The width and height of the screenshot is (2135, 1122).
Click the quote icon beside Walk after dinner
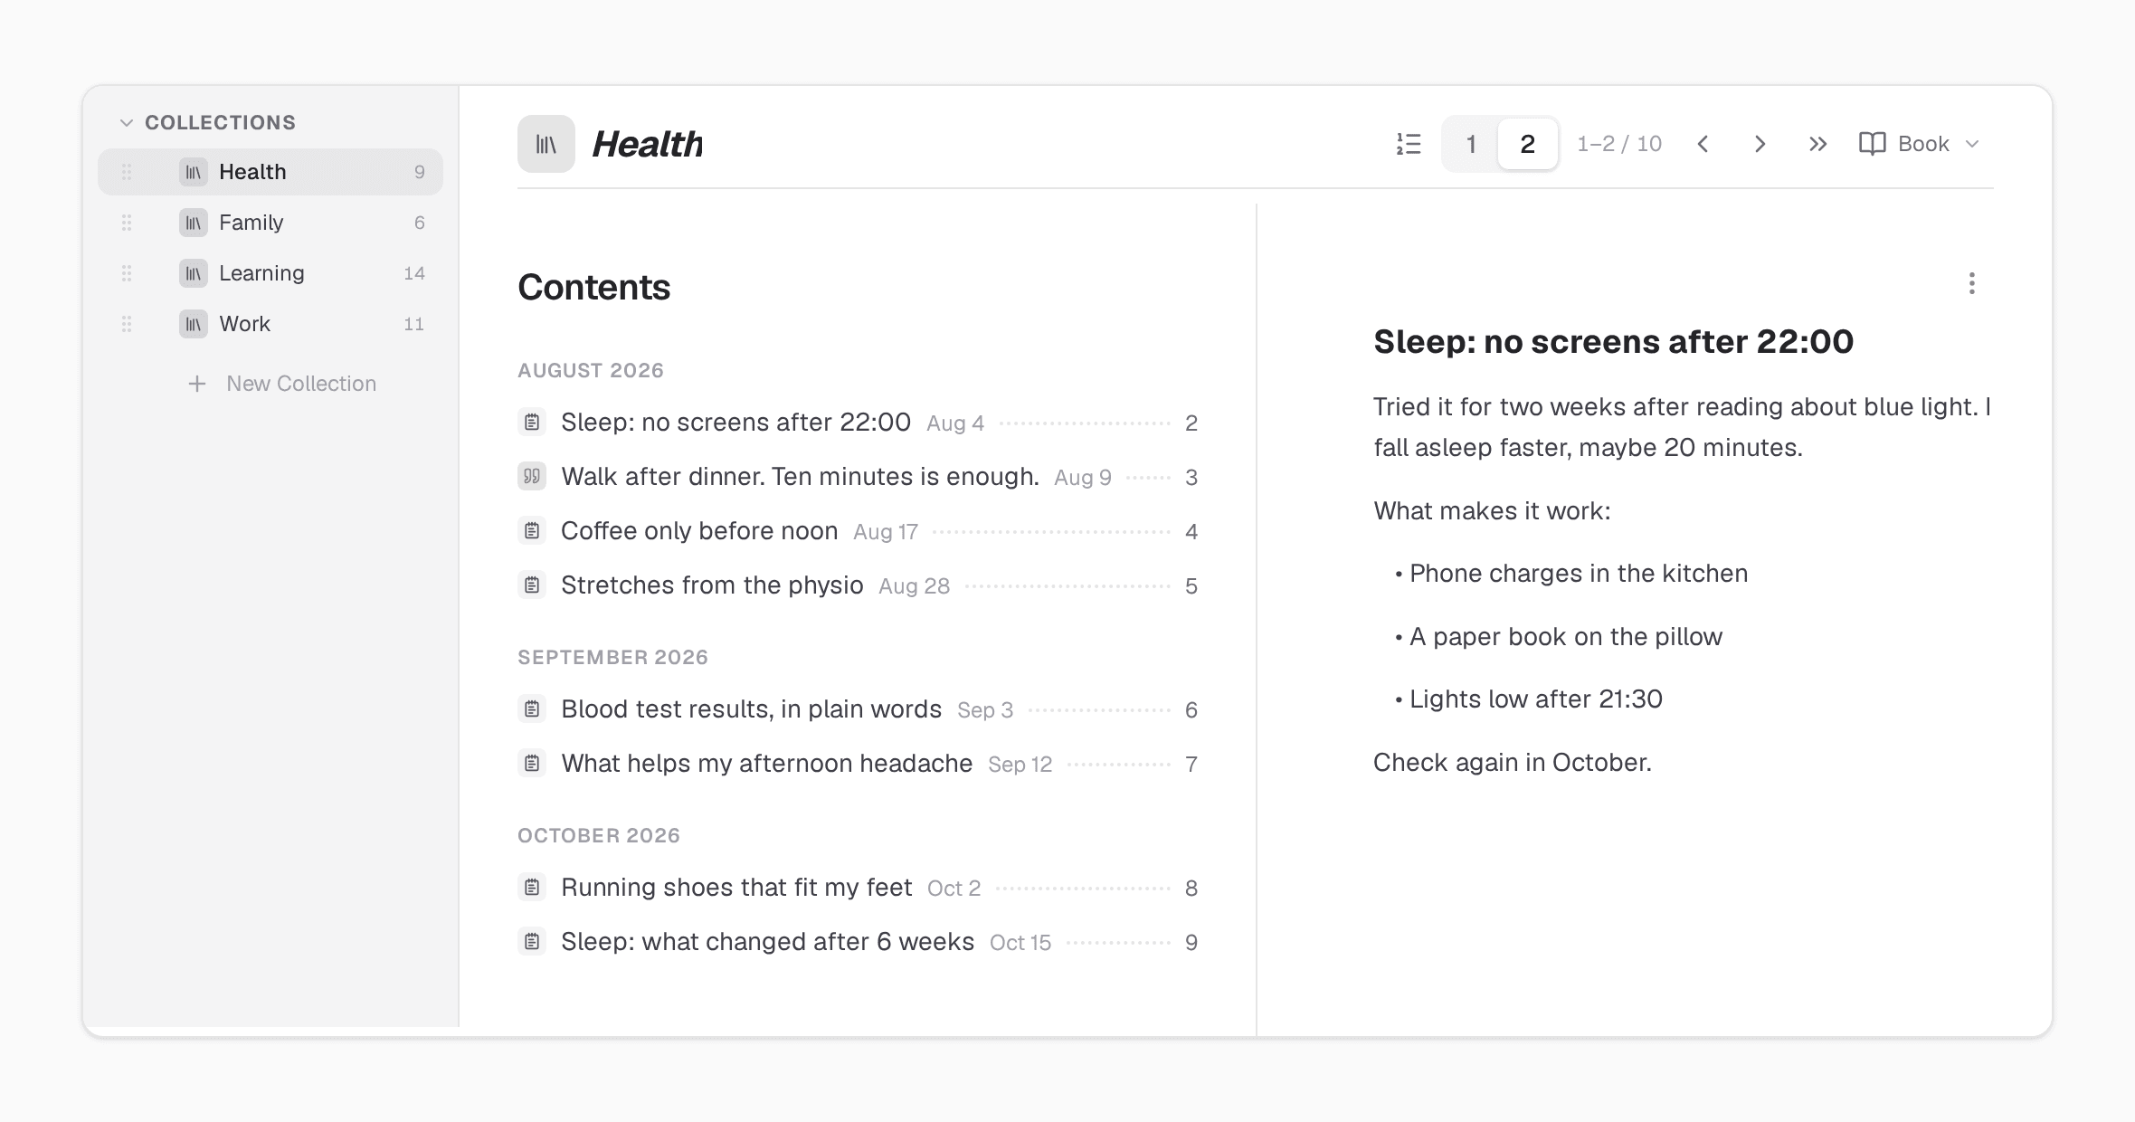click(x=532, y=476)
